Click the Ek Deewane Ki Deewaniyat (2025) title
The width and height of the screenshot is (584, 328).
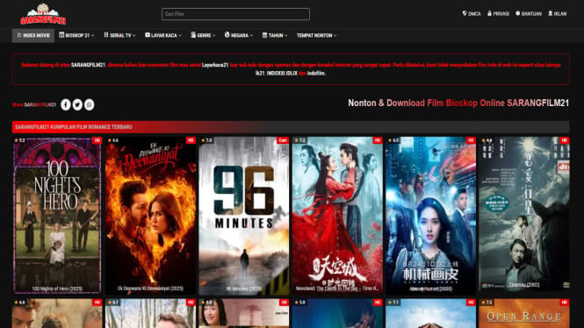click(x=150, y=289)
